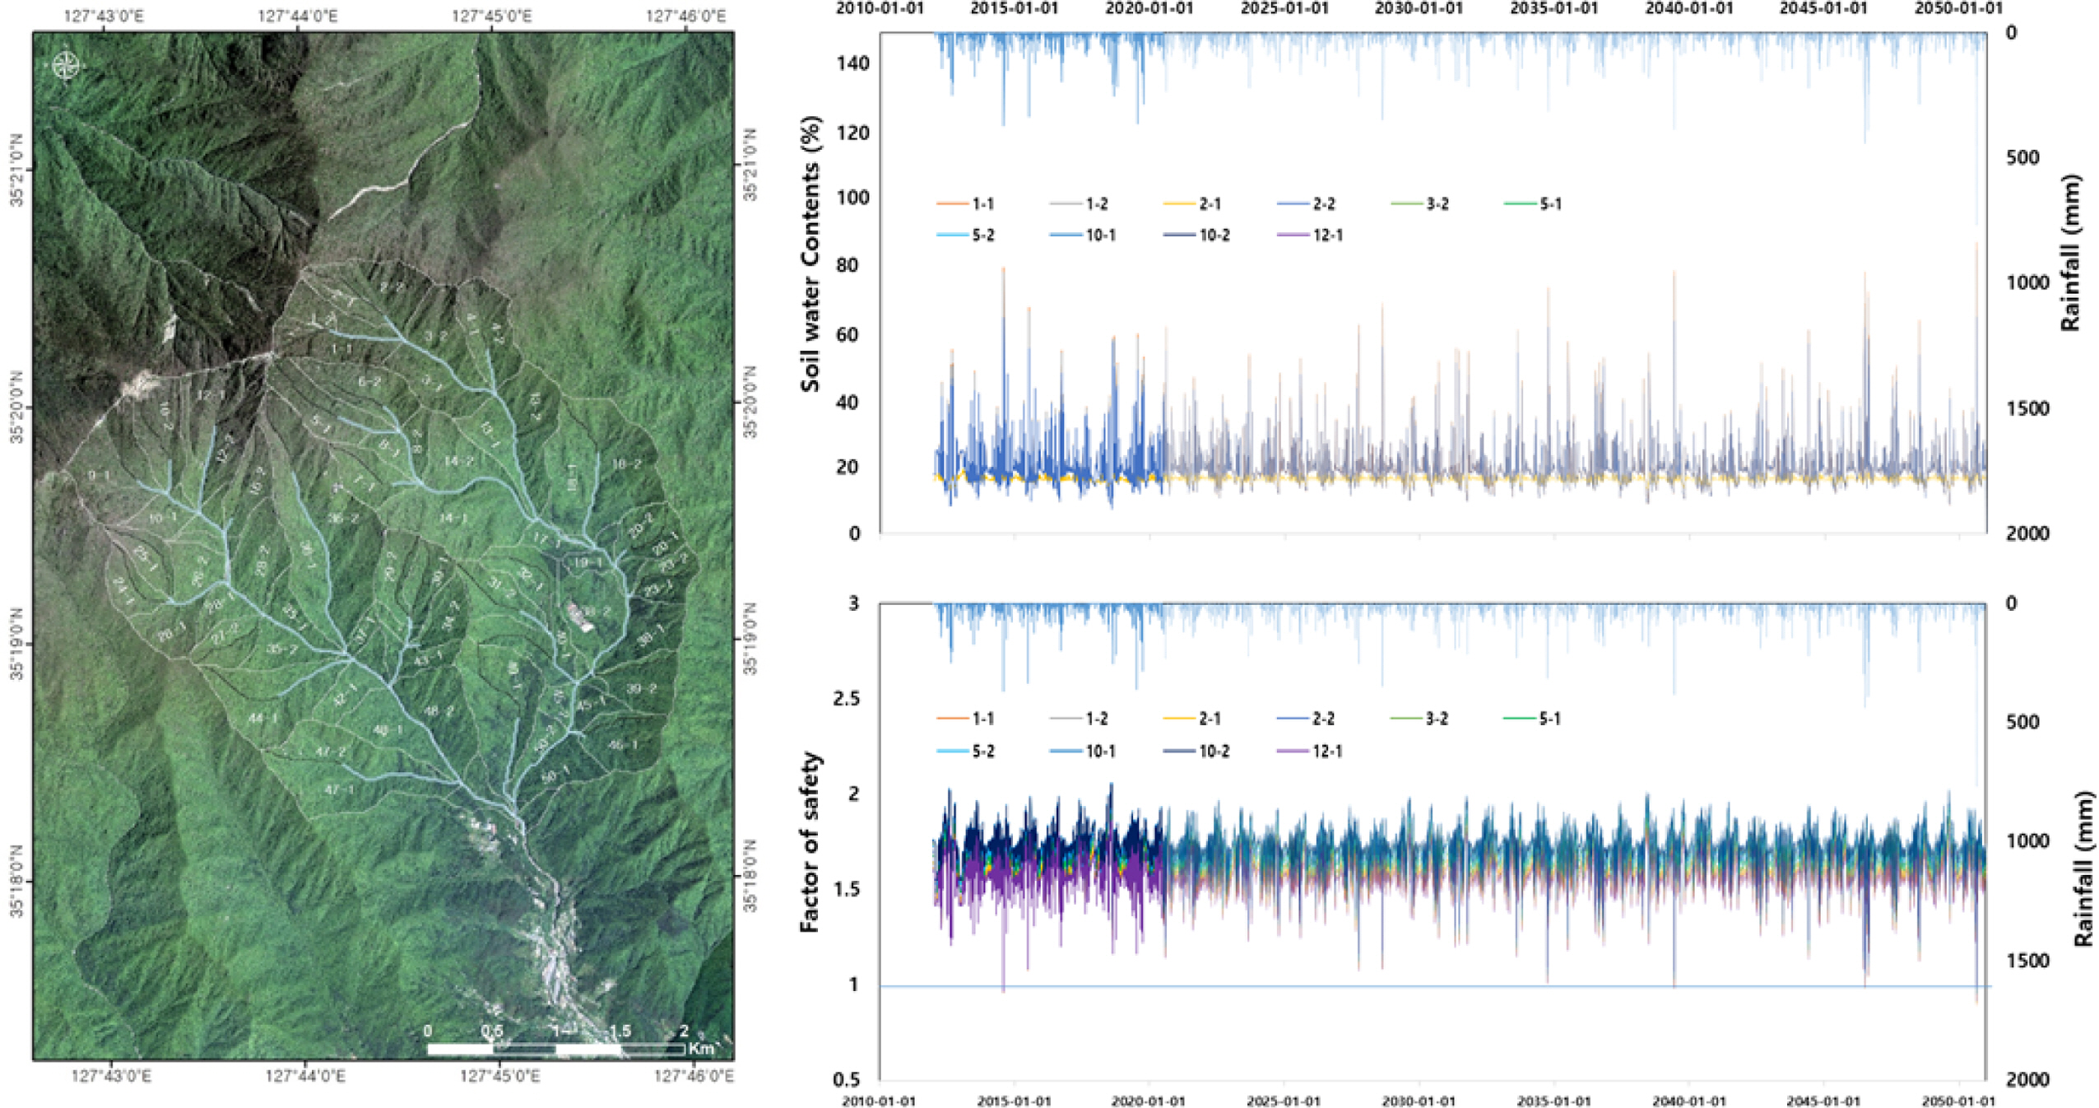This screenshot has height=1108, width=2099.
Task: Click the 10-2 legend marker in the factor of safety chart
Action: click(x=1180, y=752)
